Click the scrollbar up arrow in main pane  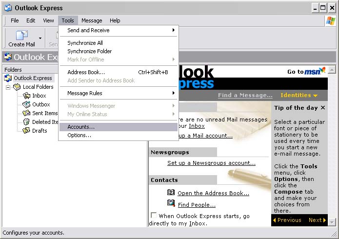(332, 70)
